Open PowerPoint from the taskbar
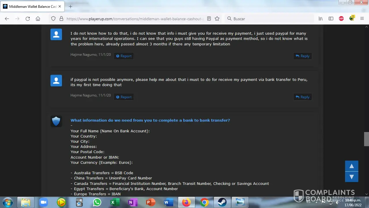This screenshot has width=369, height=208. [x=151, y=202]
